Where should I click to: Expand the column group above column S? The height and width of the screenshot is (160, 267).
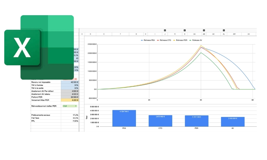coord(184,30)
